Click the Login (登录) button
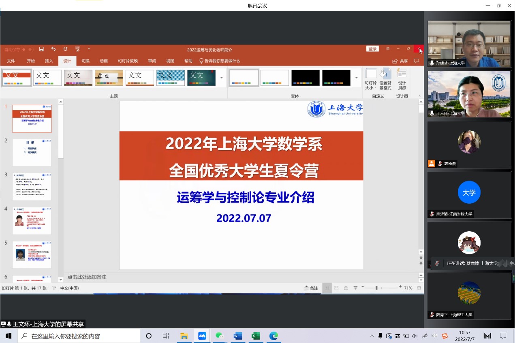Image resolution: width=515 pixels, height=343 pixels. [372, 49]
